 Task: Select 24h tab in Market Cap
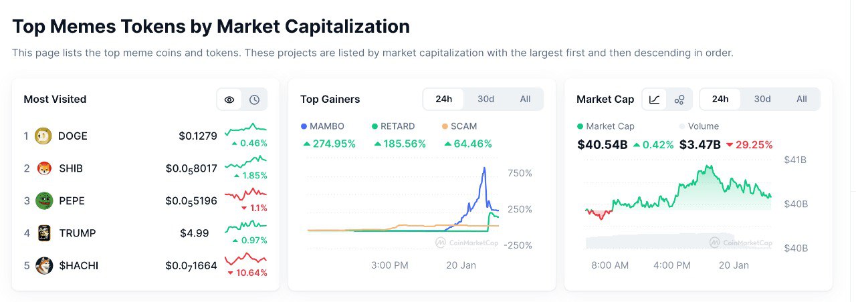tap(720, 99)
